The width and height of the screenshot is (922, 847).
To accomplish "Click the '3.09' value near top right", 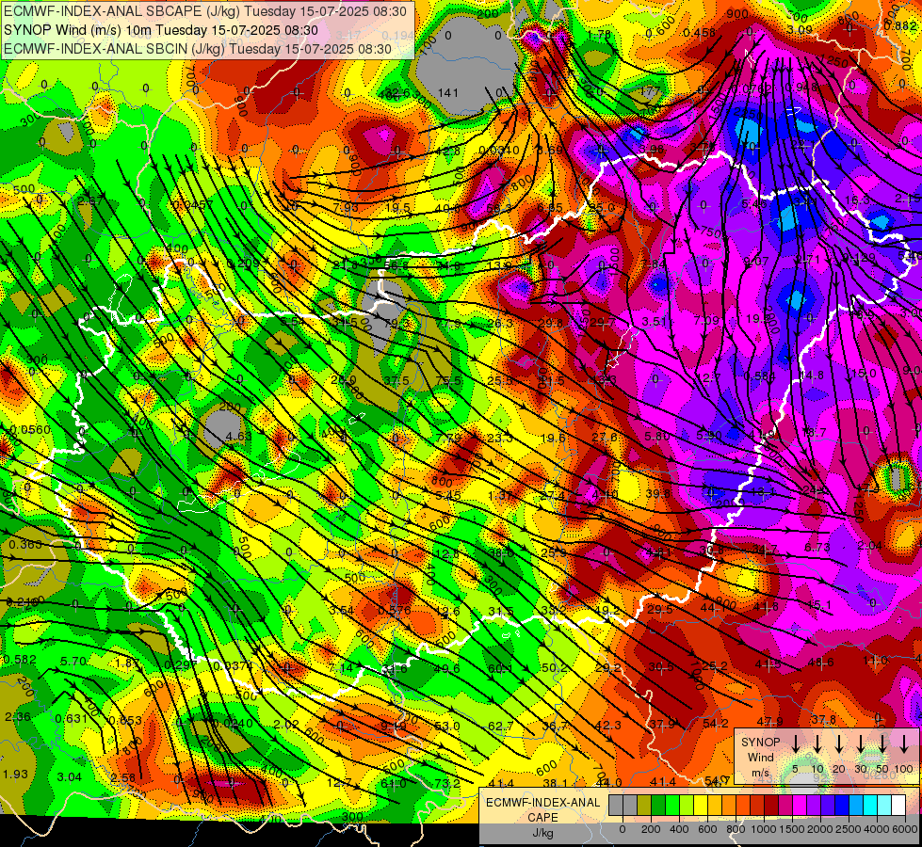I will [x=800, y=29].
